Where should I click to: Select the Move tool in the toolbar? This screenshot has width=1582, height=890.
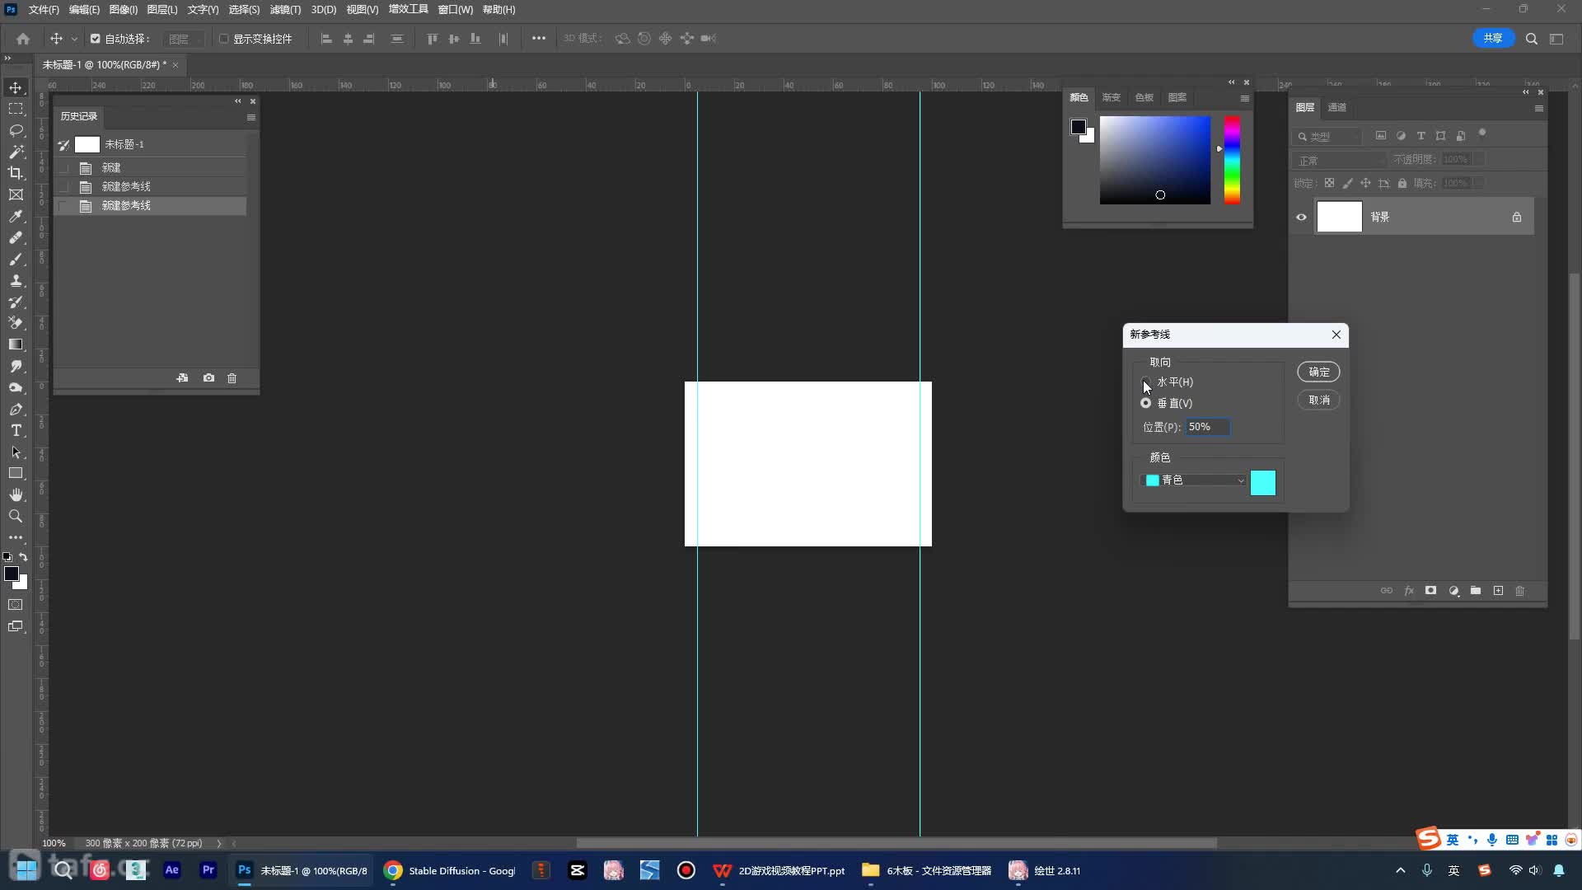tap(16, 87)
